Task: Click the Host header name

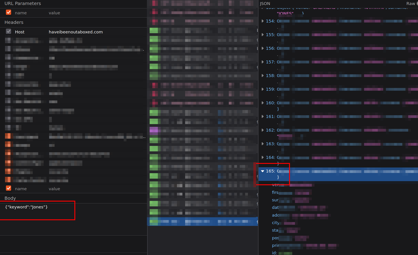Action: pyautogui.click(x=20, y=32)
